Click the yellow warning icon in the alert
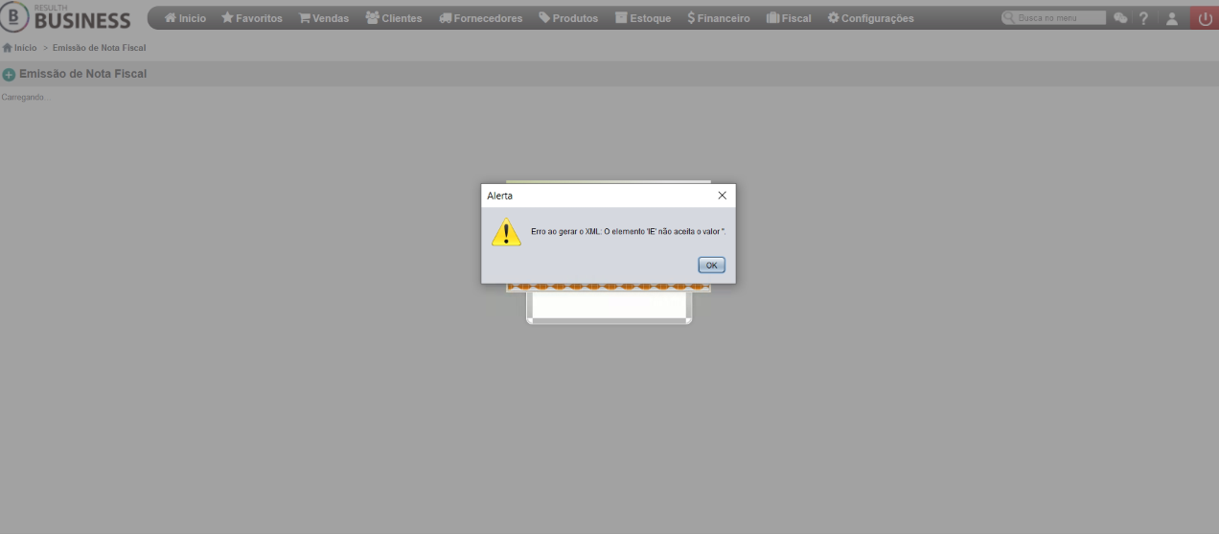Screen dimensions: 1219x534 coord(506,232)
